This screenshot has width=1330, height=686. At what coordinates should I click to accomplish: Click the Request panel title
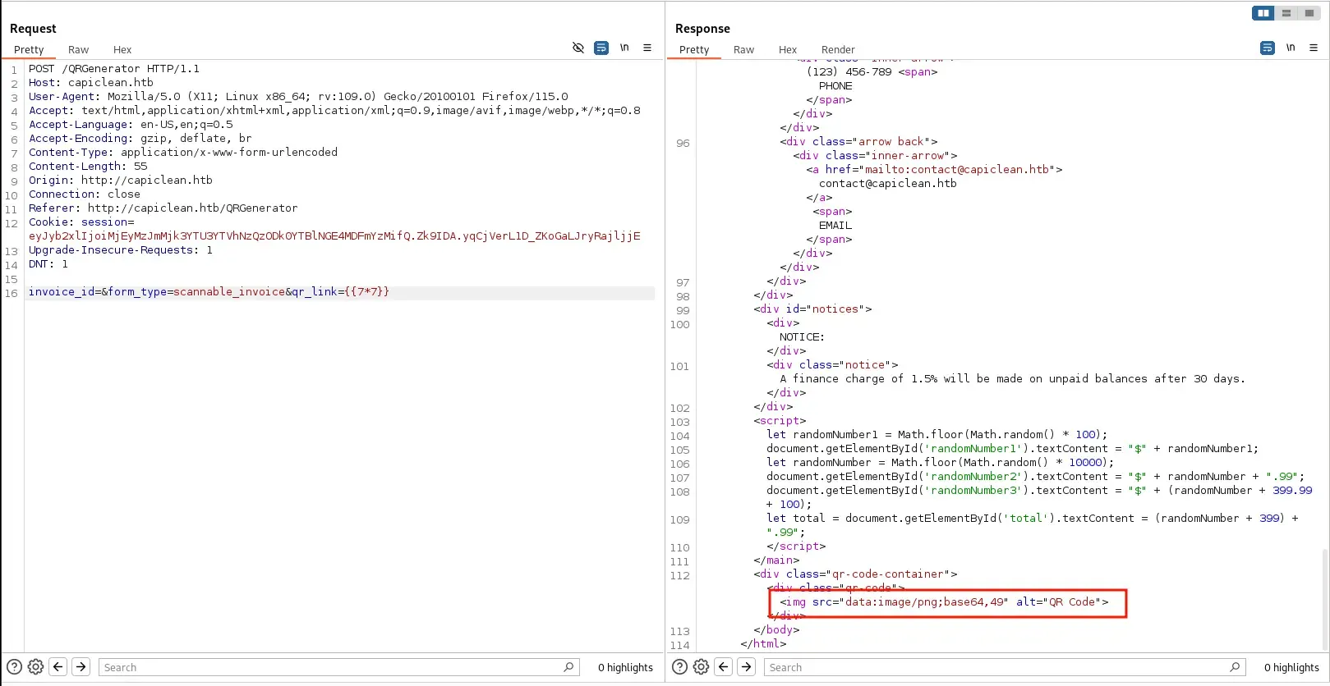point(33,29)
